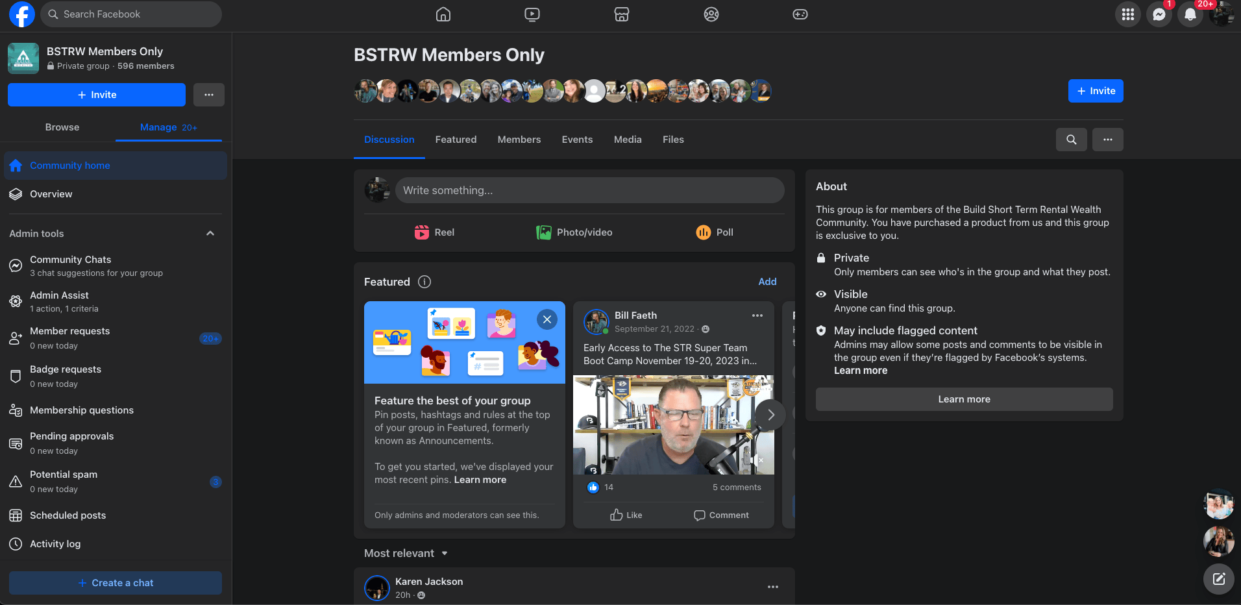Open the Gaming icon in navigation
This screenshot has height=605, width=1241.
click(800, 14)
